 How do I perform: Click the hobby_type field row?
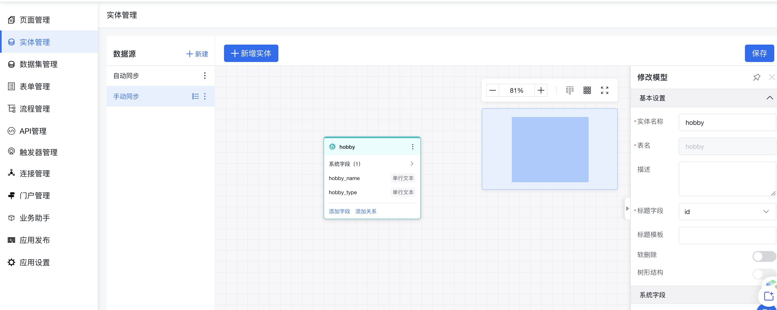tap(372, 193)
